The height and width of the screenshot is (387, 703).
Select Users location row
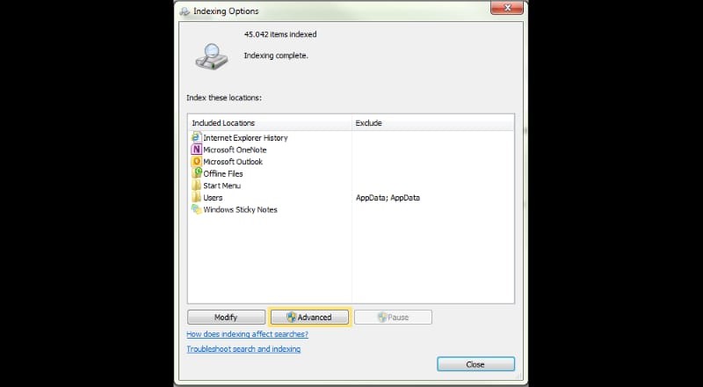(351, 198)
